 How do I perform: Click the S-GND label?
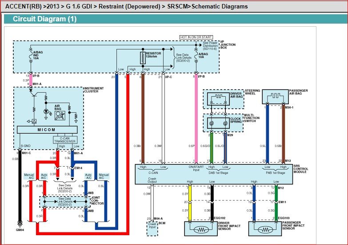(25, 146)
